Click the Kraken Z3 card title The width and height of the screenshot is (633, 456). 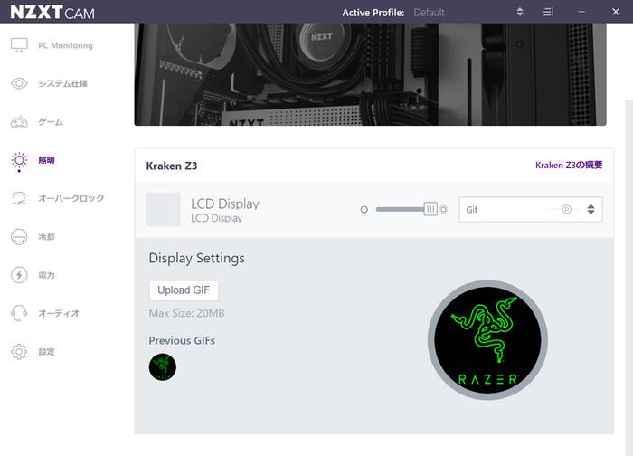(172, 166)
